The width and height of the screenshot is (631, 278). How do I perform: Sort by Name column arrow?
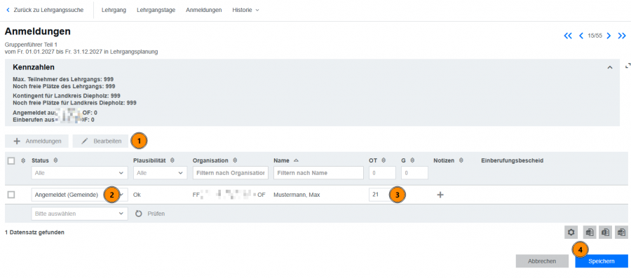[296, 160]
